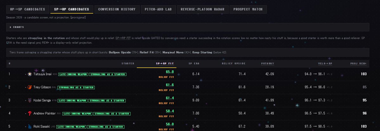
Task: Click Struggling As A Starter tag on Trey Gibson
Action: coord(76,87)
